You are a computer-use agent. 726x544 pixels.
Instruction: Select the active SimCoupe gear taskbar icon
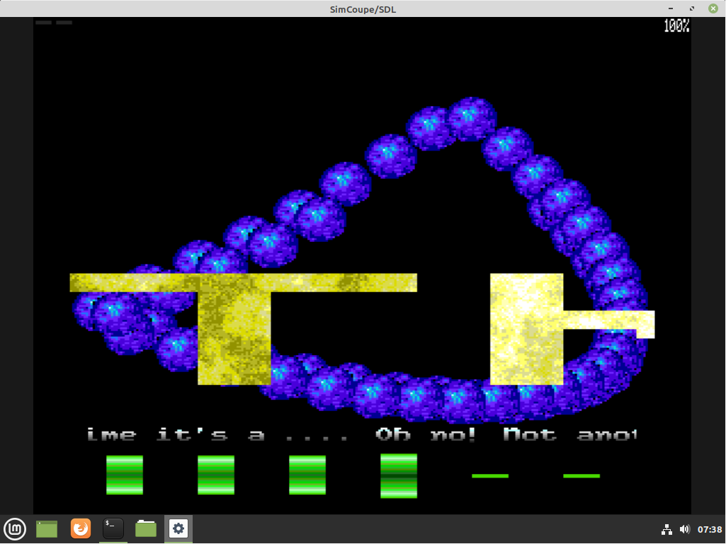coord(178,528)
